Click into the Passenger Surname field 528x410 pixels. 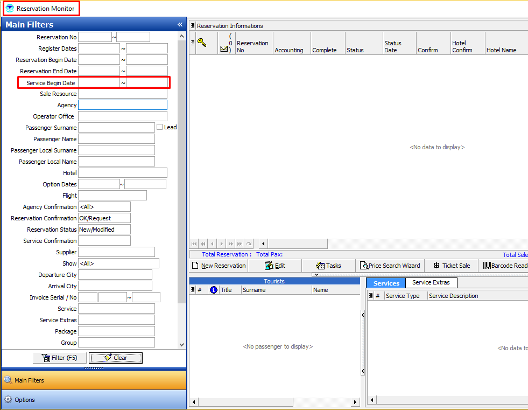tap(116, 128)
